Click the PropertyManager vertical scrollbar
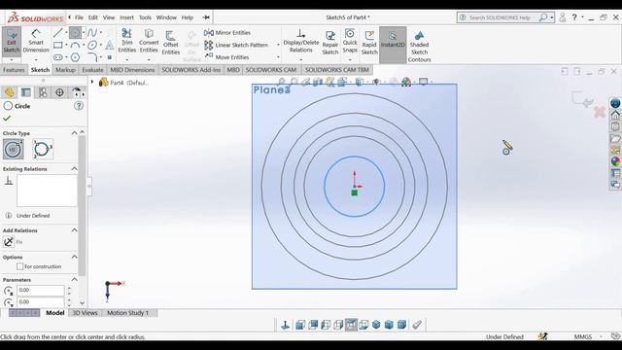The width and height of the screenshot is (622, 350). click(x=82, y=205)
